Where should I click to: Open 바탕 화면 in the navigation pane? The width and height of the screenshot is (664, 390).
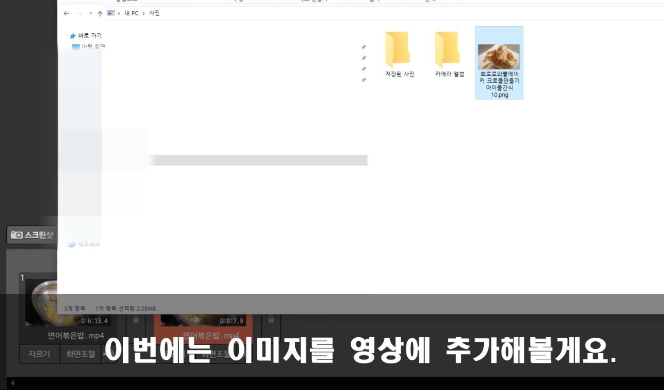click(88, 47)
